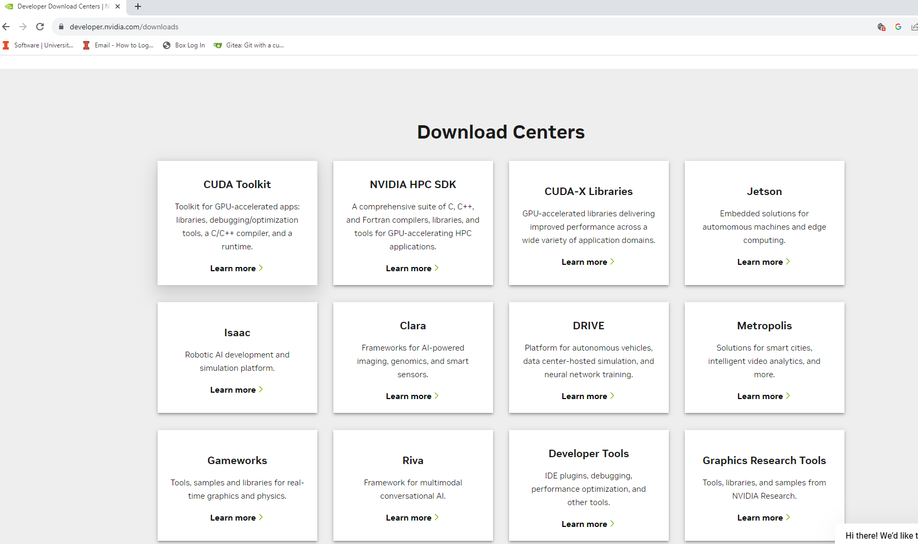Learn more about Developer Tools
Screen dimensions: 918x544
pos(588,524)
